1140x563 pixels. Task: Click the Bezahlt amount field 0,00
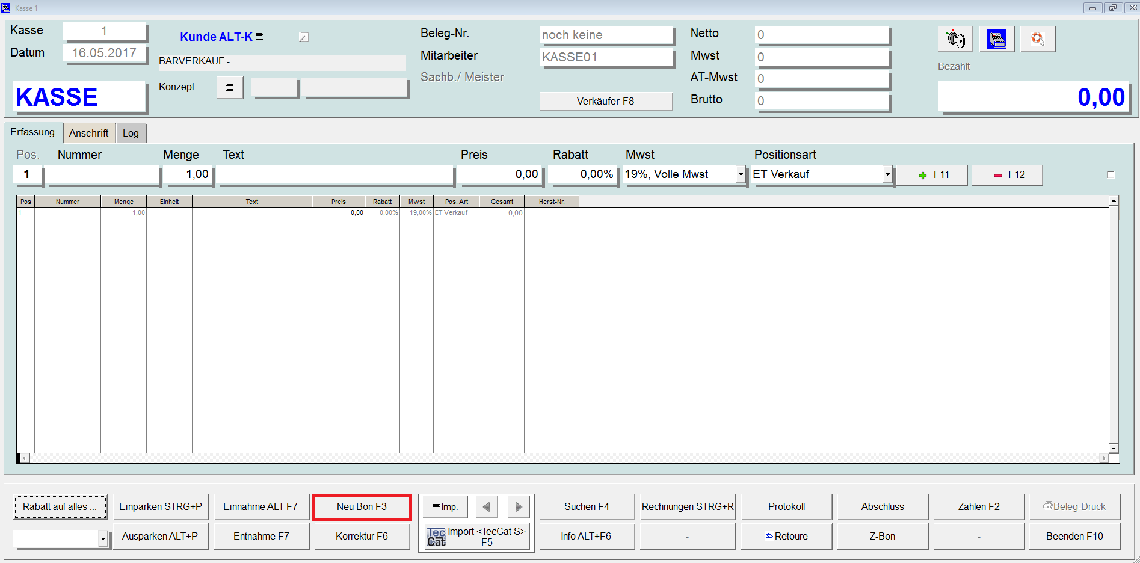coord(1033,97)
